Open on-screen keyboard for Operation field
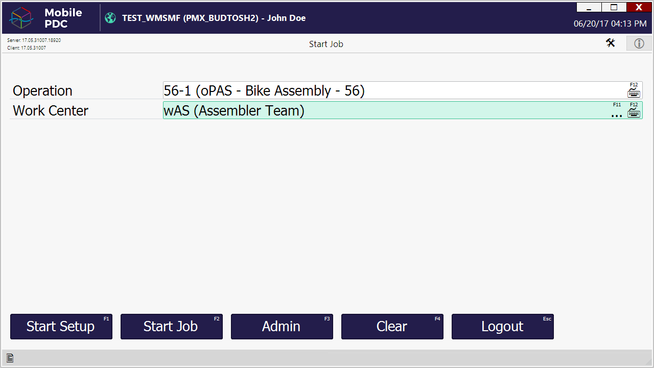654x368 pixels. [x=634, y=93]
